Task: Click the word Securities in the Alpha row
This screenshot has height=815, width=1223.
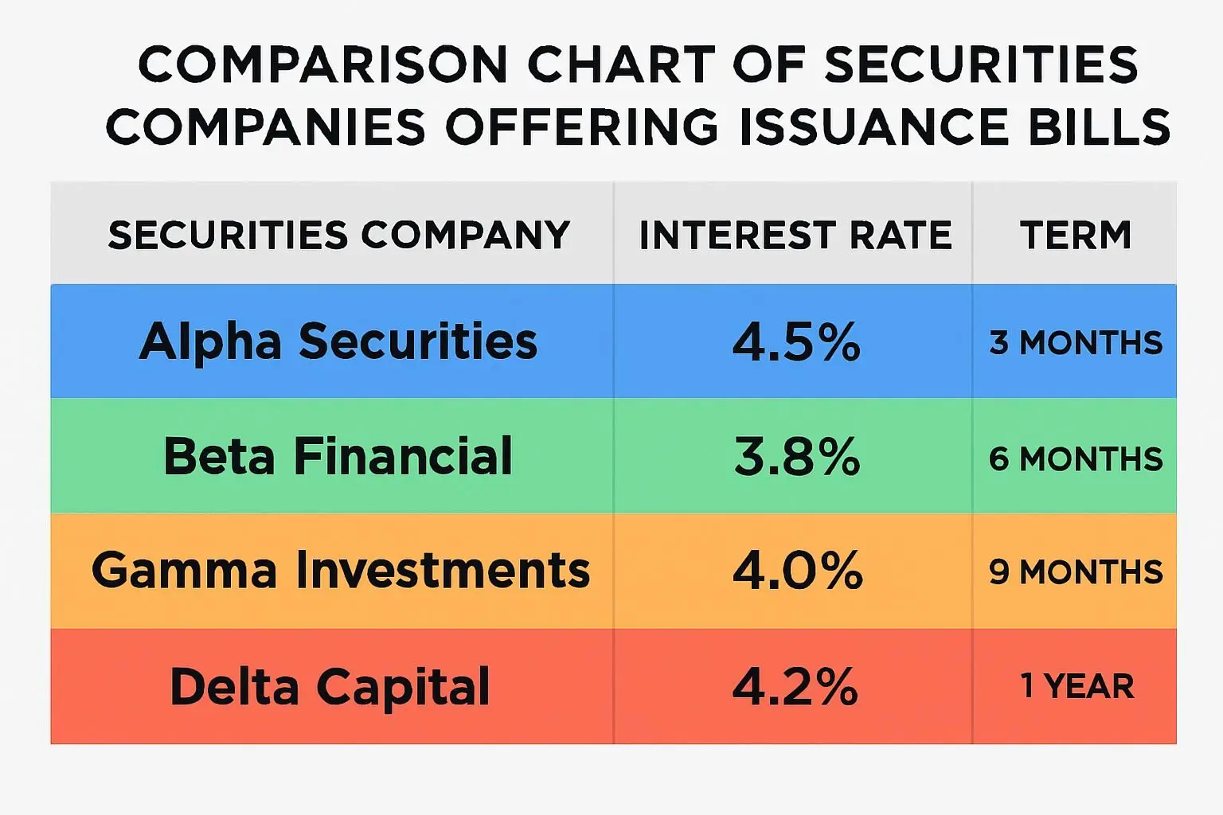Action: [x=418, y=342]
